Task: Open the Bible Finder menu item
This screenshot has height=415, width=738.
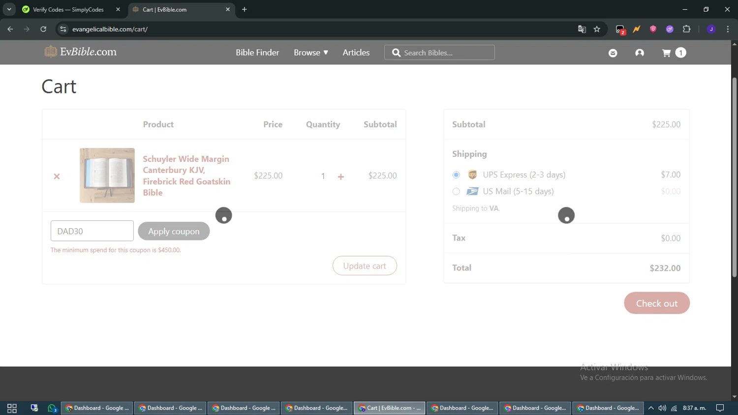Action: [x=257, y=53]
